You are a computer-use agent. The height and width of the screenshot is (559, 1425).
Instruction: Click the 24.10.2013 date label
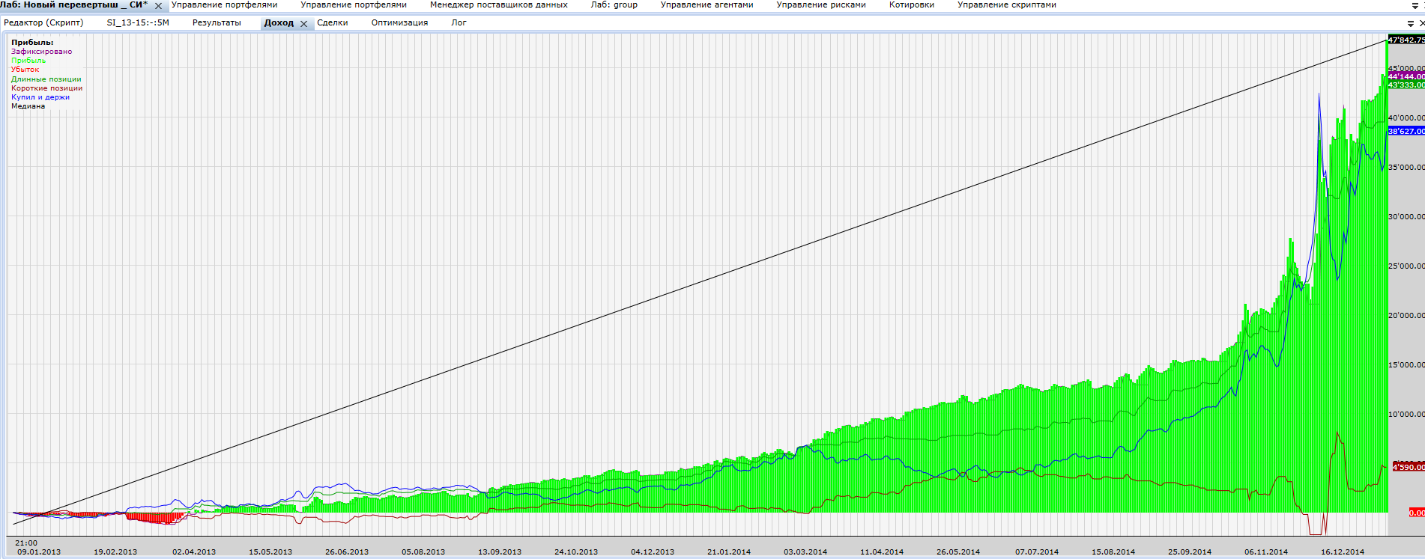click(x=576, y=552)
